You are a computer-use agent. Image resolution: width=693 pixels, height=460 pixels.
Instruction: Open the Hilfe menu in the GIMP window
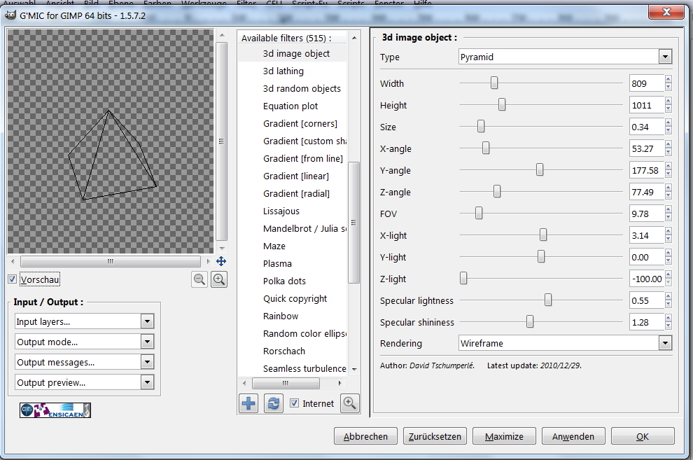click(423, 3)
